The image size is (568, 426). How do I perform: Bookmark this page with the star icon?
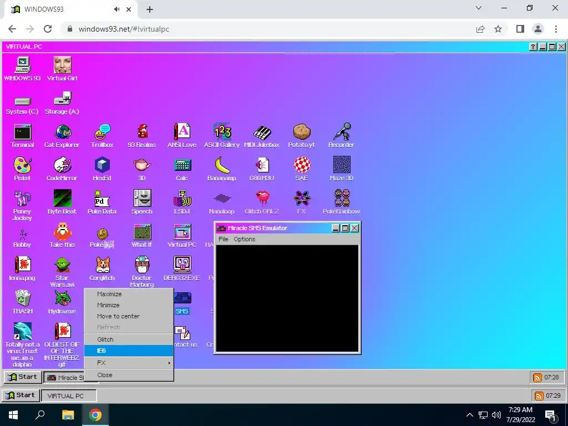pyautogui.click(x=498, y=29)
